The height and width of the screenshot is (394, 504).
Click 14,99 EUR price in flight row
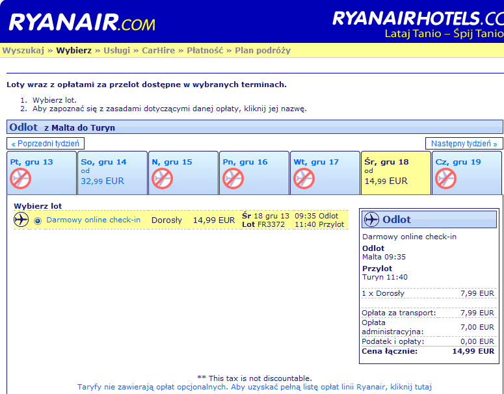(214, 220)
